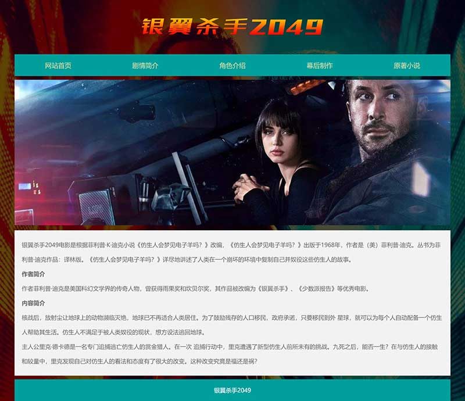Image resolution: width=465 pixels, height=401 pixels.
Task: Click the paragraph about 主人公里克·德卡德
Action: (x=230, y=354)
